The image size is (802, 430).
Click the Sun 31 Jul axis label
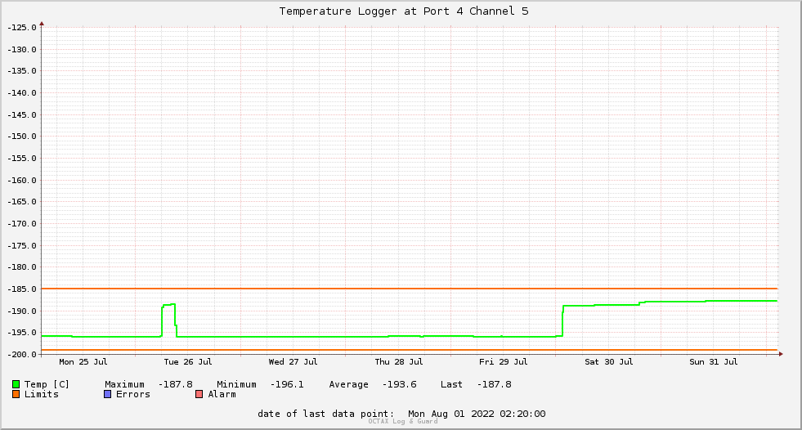[x=714, y=362]
